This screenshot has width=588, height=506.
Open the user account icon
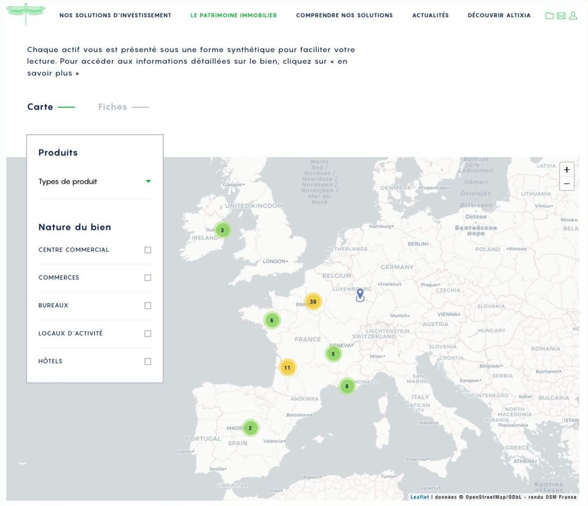pos(572,15)
